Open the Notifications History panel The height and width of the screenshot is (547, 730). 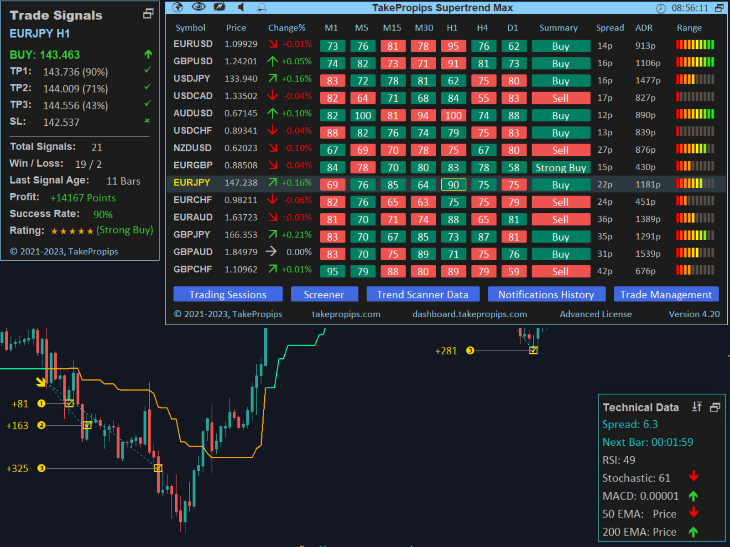546,294
